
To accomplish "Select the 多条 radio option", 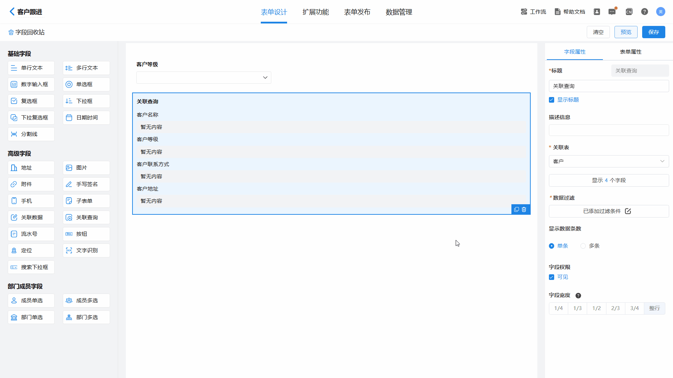I will (583, 246).
